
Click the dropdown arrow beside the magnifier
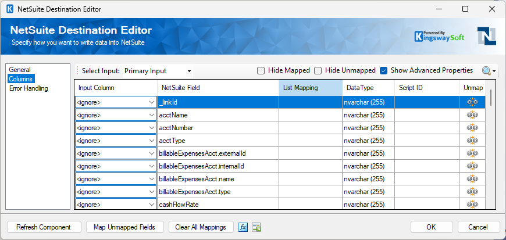coord(494,71)
